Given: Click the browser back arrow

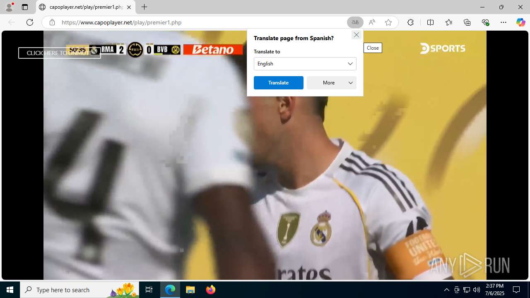Looking at the screenshot, I should pos(12,22).
